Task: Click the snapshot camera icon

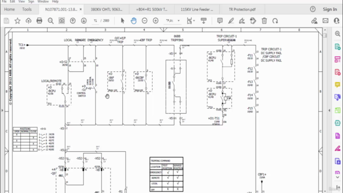Action: 62,21
